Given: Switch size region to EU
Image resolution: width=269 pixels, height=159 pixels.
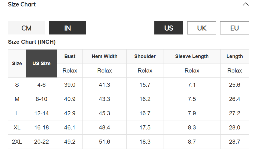Looking at the screenshot, I should 234,28.
